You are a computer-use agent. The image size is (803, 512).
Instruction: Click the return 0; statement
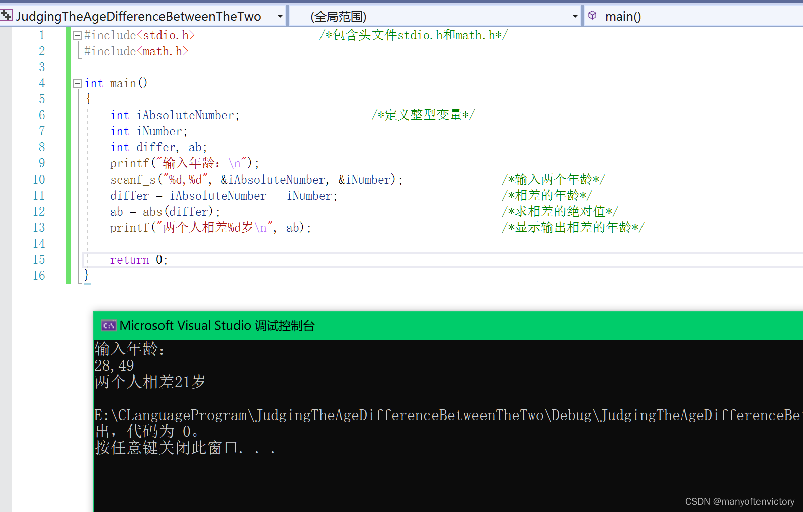[x=139, y=260]
